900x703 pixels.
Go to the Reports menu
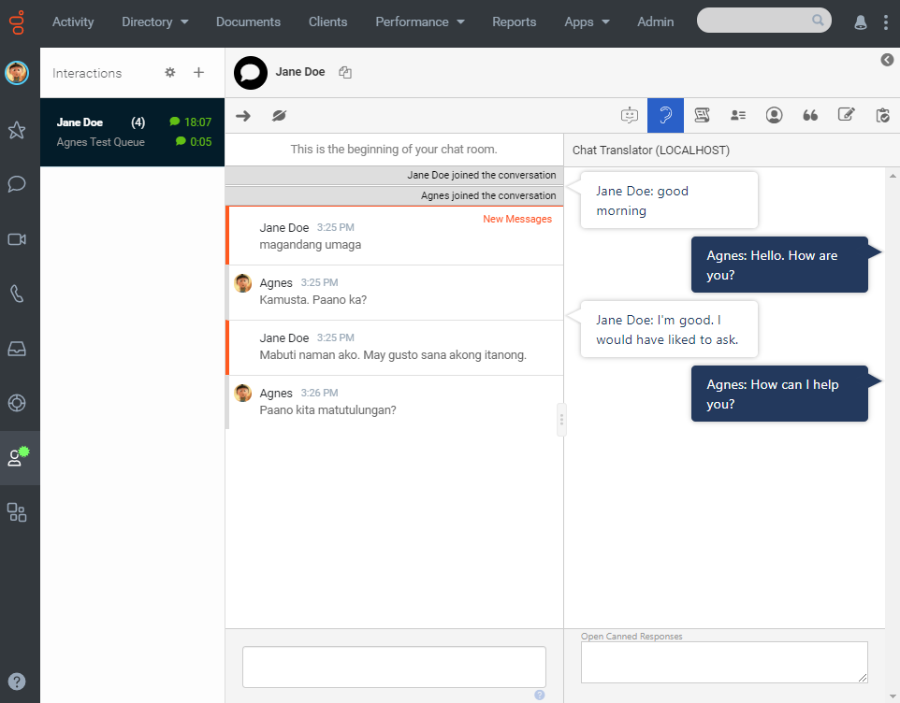coord(514,22)
